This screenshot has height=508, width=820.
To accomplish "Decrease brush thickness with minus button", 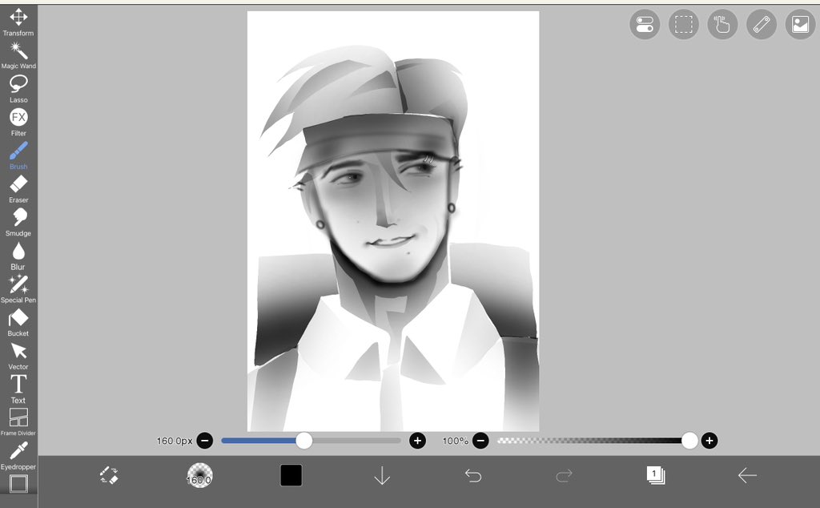I will tap(204, 441).
